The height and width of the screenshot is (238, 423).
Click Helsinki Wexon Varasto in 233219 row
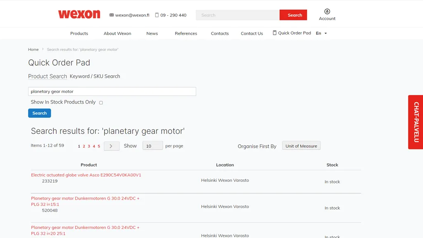pyautogui.click(x=225, y=180)
